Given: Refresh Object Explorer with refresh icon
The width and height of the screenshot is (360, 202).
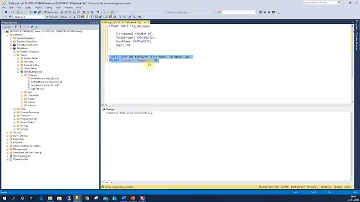Looking at the screenshot, I should [x=32, y=27].
